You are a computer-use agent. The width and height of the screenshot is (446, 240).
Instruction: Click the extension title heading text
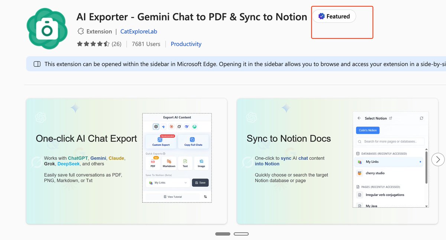point(192,17)
